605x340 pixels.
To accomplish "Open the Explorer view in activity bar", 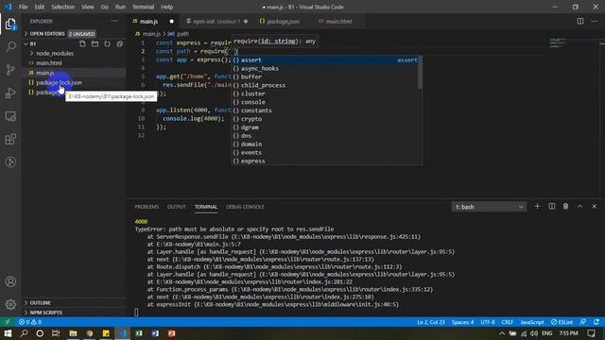I will (10, 25).
